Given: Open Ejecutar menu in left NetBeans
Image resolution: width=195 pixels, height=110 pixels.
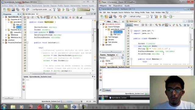Looking at the screenshot, I should pos(46,6).
